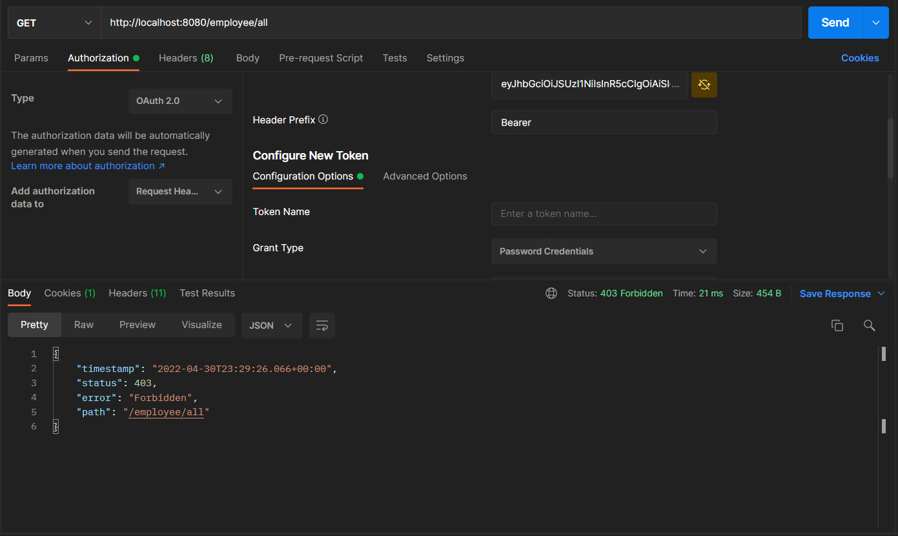
Task: Open the Send button dropdown arrow
Action: (x=876, y=23)
